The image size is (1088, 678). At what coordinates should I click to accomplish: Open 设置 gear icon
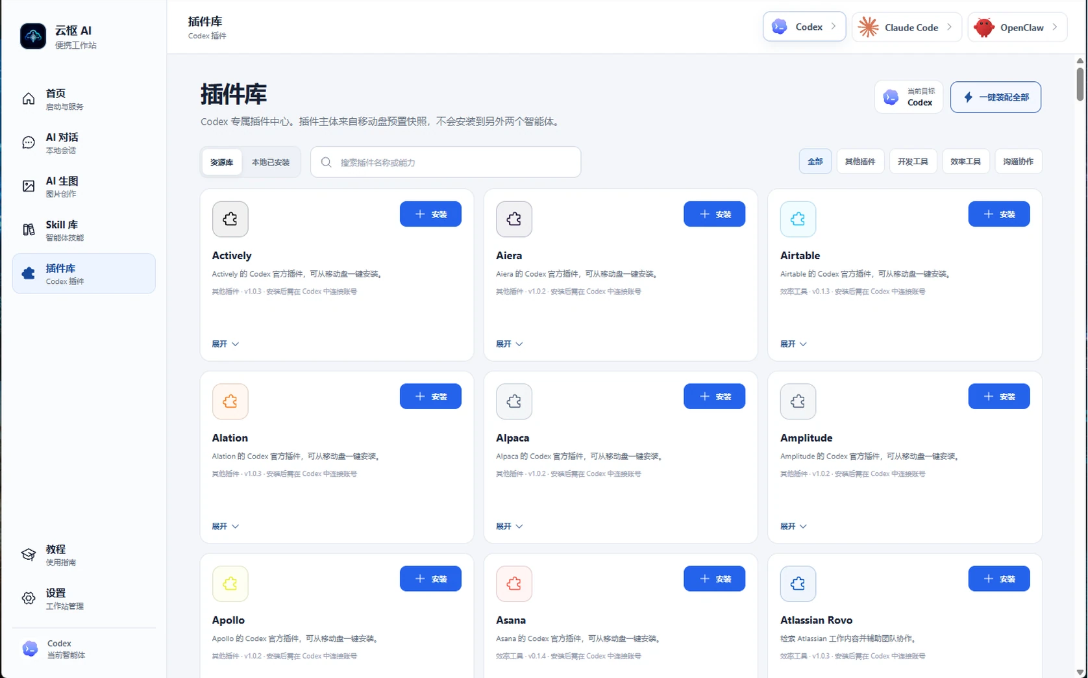[x=29, y=598]
